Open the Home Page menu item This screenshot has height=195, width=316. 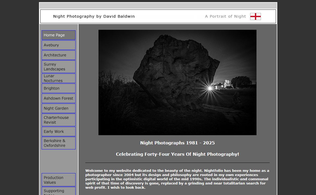(58, 35)
